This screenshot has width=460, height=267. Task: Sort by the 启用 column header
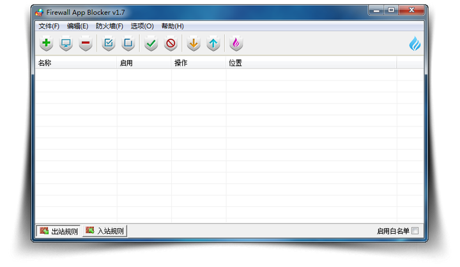click(144, 63)
